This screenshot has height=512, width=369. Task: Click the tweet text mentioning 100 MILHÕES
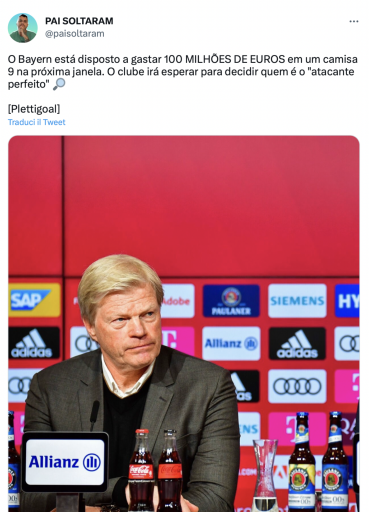pyautogui.click(x=183, y=71)
